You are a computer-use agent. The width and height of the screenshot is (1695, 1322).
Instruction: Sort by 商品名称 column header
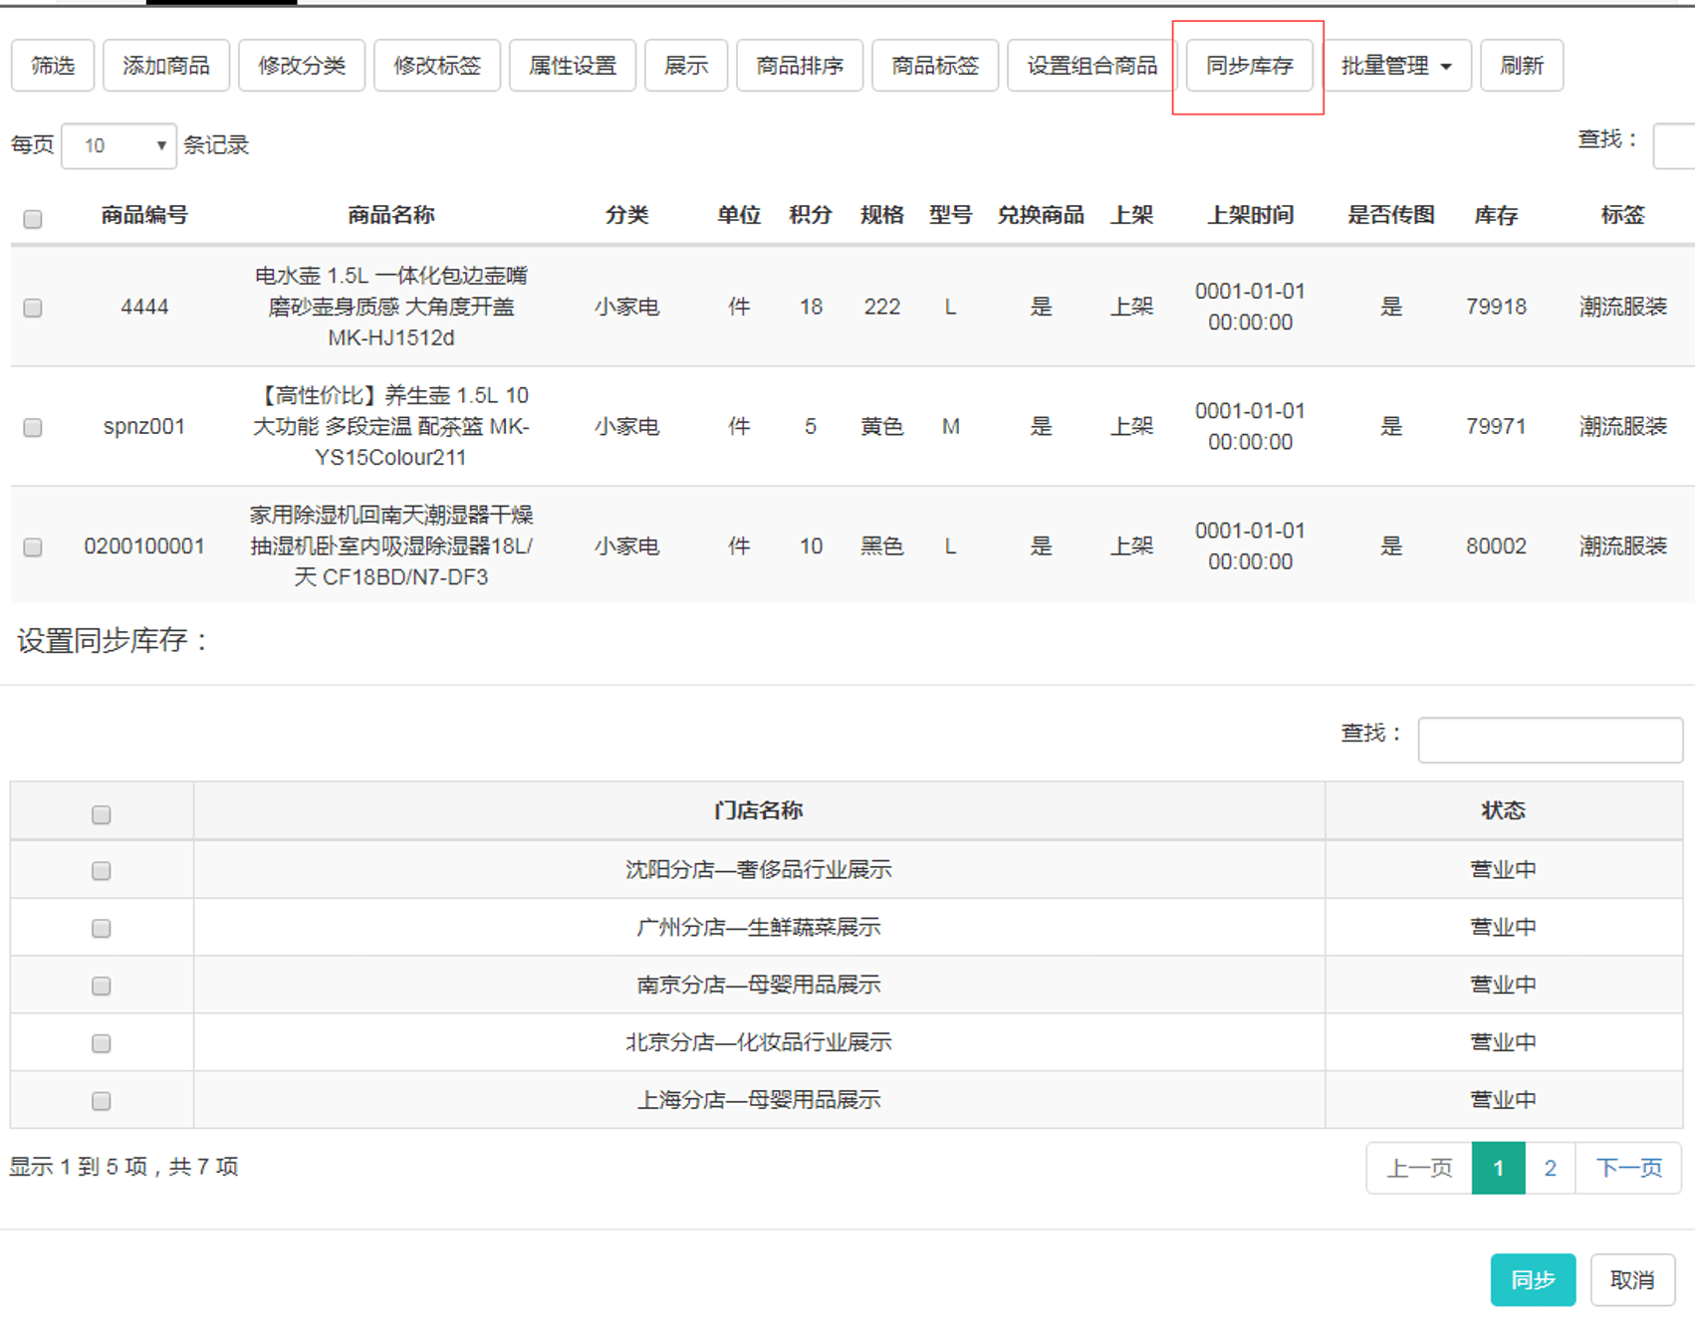(391, 215)
